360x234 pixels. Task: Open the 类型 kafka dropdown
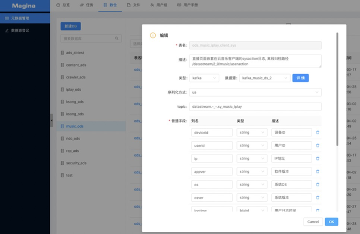click(204, 78)
